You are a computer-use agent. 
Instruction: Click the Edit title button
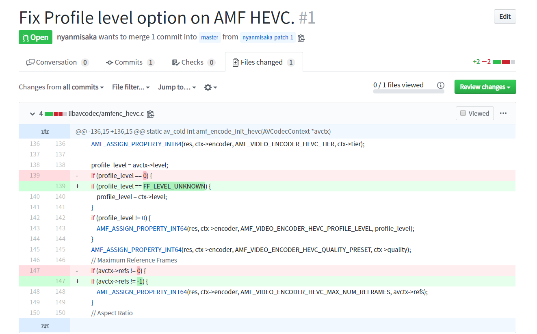[505, 17]
